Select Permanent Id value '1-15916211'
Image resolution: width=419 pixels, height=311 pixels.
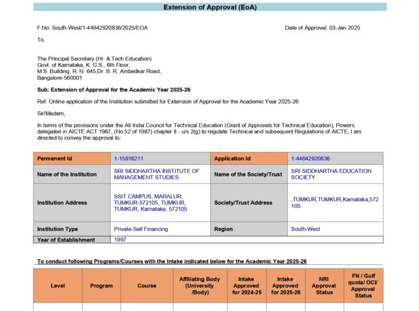tap(129, 158)
